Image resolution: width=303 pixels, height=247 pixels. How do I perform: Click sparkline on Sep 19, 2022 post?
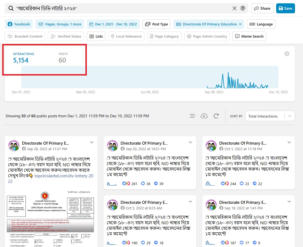pos(210,243)
